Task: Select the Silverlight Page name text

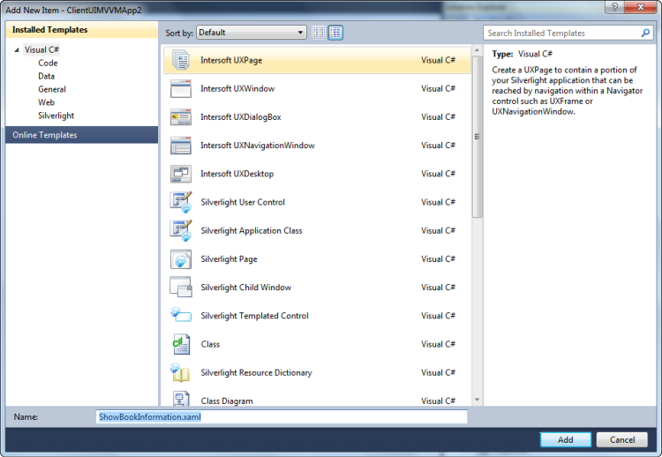Action: click(229, 259)
